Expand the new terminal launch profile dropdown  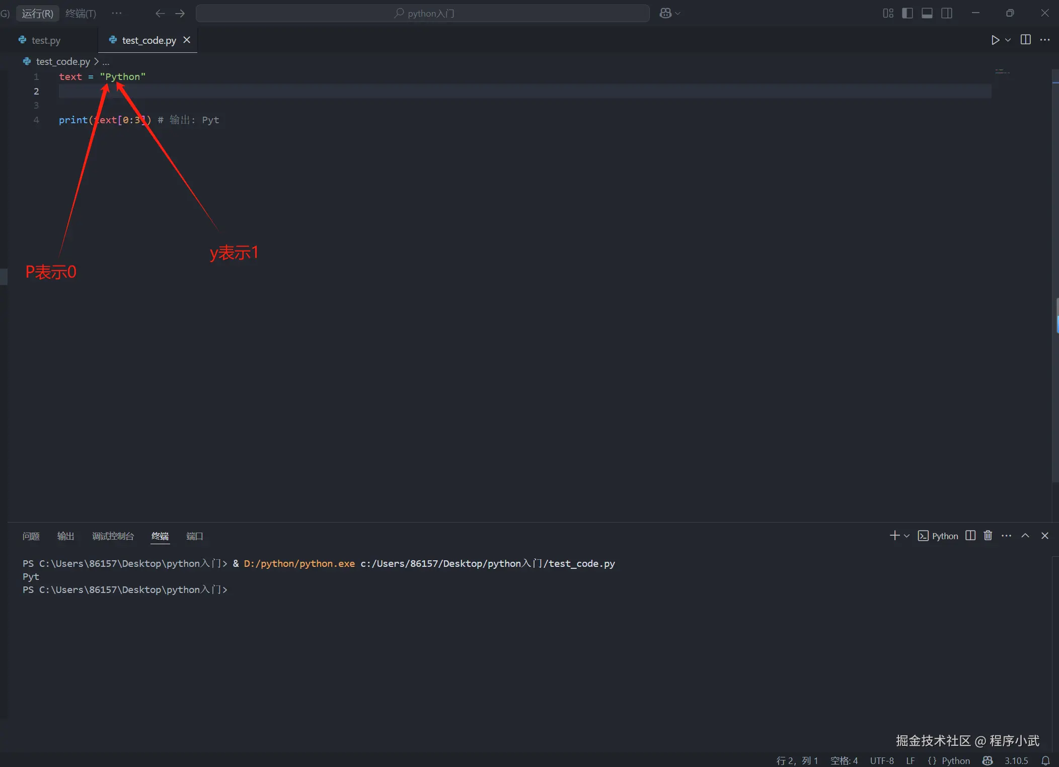[x=907, y=536]
